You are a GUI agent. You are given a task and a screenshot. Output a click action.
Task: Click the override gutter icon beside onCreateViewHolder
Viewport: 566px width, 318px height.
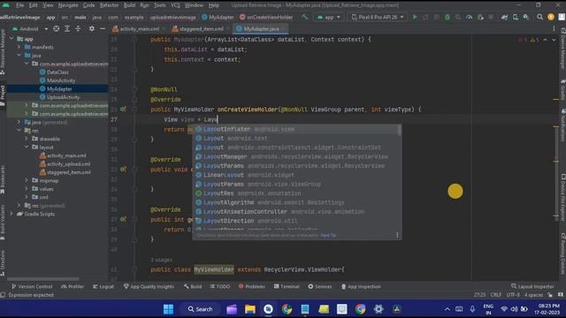(x=123, y=109)
